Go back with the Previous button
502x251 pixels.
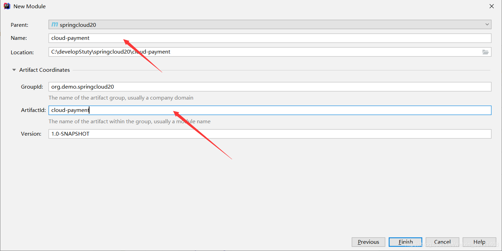(x=368, y=242)
